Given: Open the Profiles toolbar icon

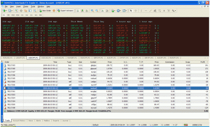Looking at the screenshot, I should tap(9, 11).
